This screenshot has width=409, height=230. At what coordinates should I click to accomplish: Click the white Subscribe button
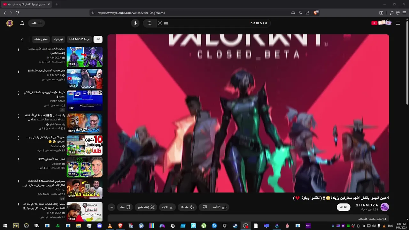(x=343, y=207)
